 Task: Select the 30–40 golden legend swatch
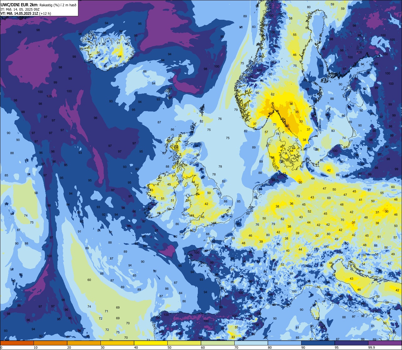pos(117,343)
